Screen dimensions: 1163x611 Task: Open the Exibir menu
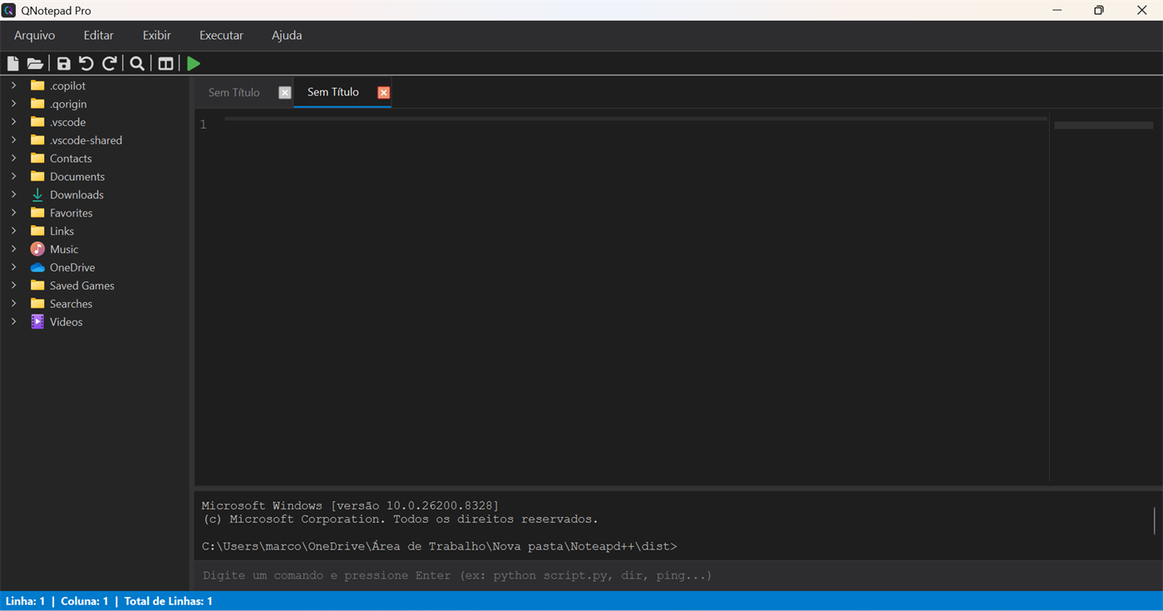157,36
